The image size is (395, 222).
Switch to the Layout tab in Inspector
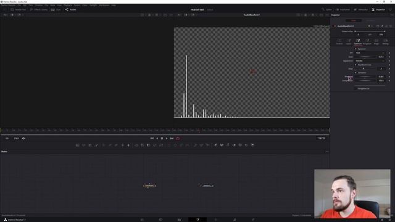[x=348, y=41]
